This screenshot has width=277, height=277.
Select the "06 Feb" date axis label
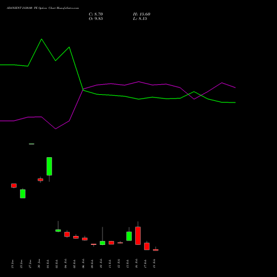(83, 264)
